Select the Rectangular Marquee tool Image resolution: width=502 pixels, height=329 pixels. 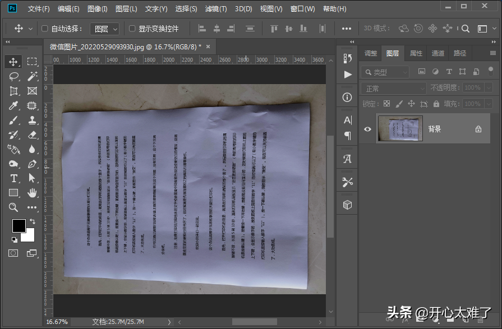click(32, 62)
